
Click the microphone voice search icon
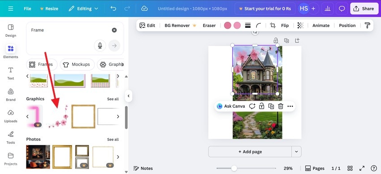pos(100,46)
